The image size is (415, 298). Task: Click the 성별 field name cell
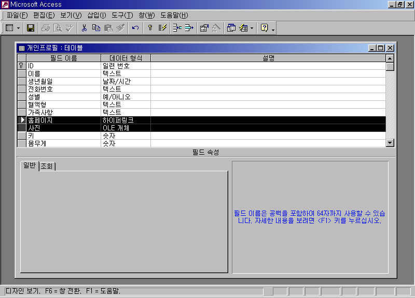(x=63, y=97)
